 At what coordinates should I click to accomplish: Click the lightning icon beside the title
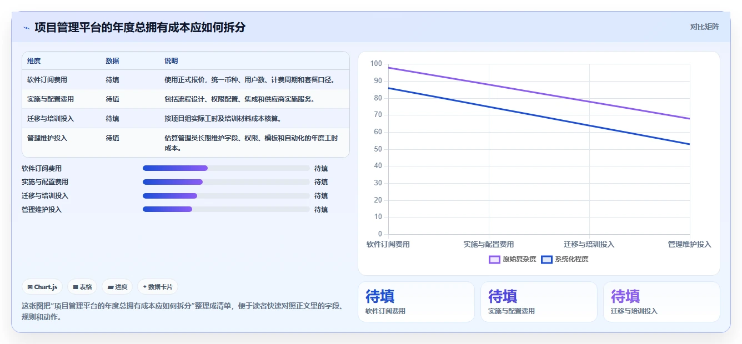click(26, 28)
